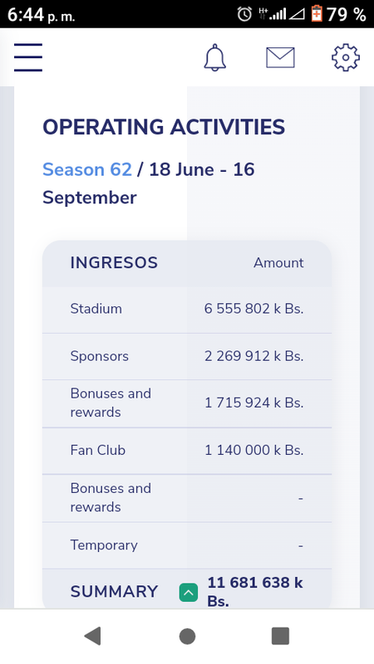
Task: Tap the Android back button
Action: coord(93,636)
